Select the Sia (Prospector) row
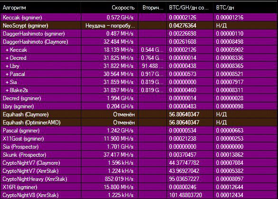The width and height of the screenshot is (278, 199). coord(139,147)
